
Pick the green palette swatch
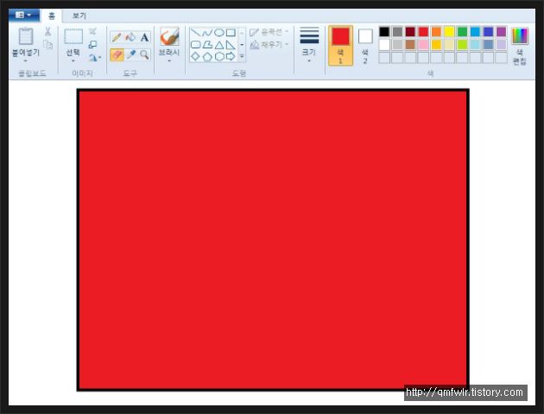pyautogui.click(x=462, y=32)
